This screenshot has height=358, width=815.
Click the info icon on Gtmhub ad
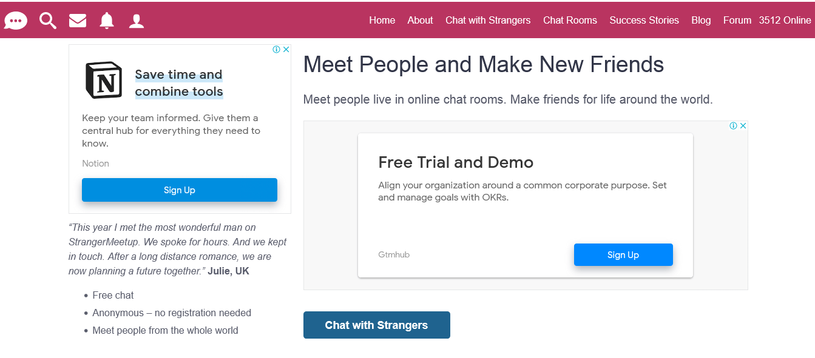733,126
